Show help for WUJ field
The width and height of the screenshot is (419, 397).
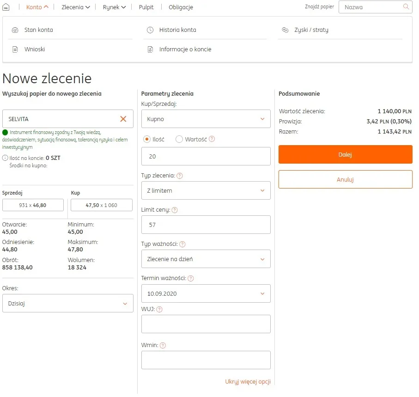pos(159,309)
